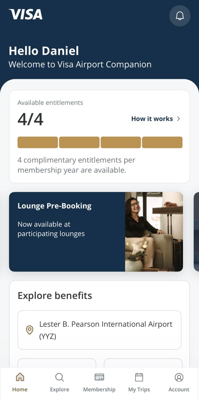Switch to the Membership tab label
This screenshot has height=401, width=199.
click(x=99, y=390)
